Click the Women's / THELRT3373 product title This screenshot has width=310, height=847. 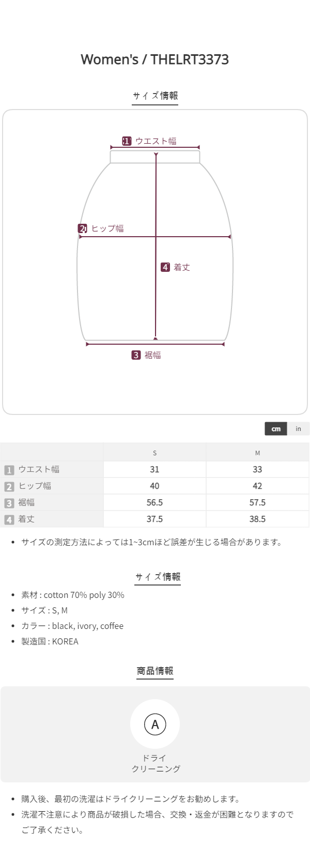(x=155, y=59)
